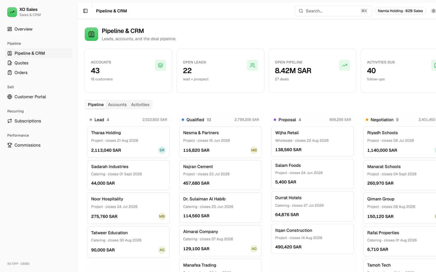Switch to the Pipeline tab

tap(96, 105)
